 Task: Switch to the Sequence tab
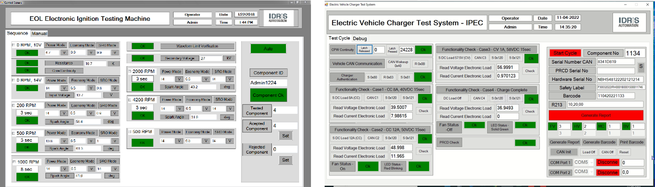pyautogui.click(x=17, y=33)
